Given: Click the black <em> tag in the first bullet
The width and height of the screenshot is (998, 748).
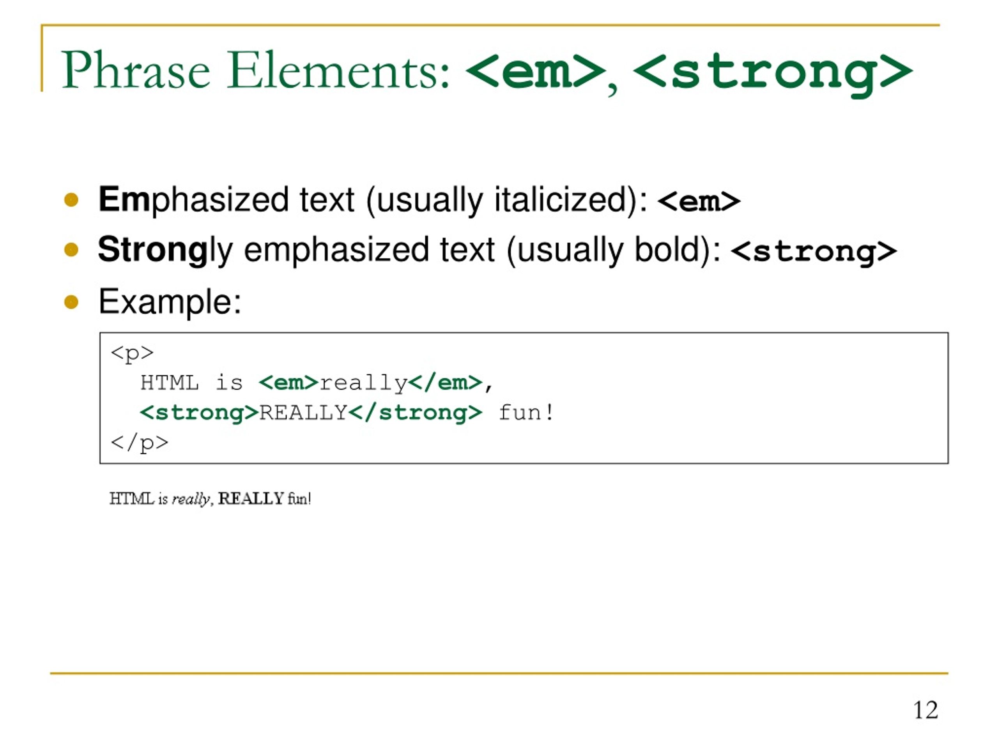Looking at the screenshot, I should (699, 201).
